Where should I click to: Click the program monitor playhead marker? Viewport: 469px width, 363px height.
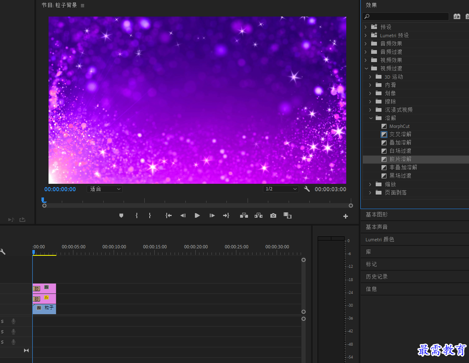[x=44, y=200]
